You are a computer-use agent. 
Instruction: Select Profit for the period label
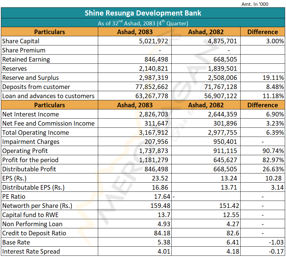pos(30,160)
